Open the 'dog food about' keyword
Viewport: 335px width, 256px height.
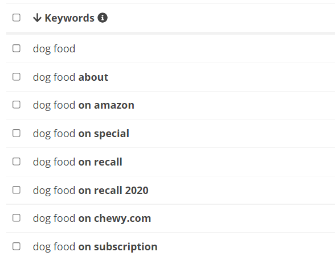coord(71,77)
